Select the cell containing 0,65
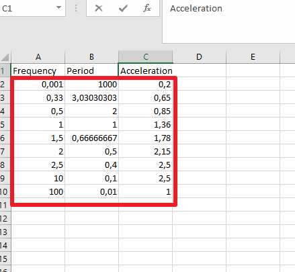 (x=146, y=97)
